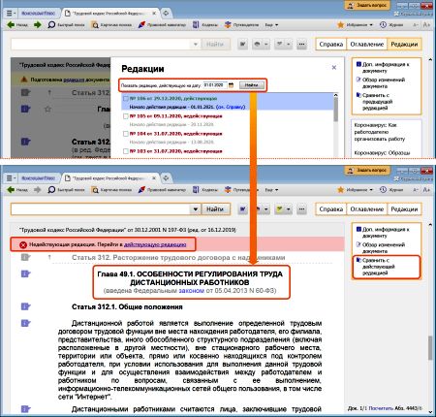Tick the checkbox for edition № 103
The image size is (436, 417).
click(126, 151)
